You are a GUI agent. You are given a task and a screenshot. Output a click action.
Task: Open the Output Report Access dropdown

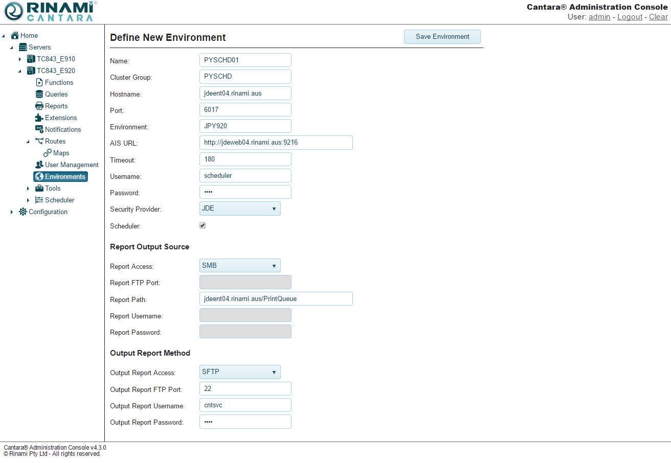pyautogui.click(x=239, y=372)
